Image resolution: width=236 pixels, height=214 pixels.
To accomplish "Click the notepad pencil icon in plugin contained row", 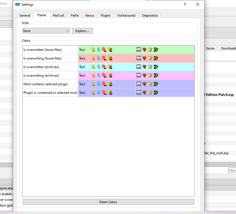I will tap(150, 92).
